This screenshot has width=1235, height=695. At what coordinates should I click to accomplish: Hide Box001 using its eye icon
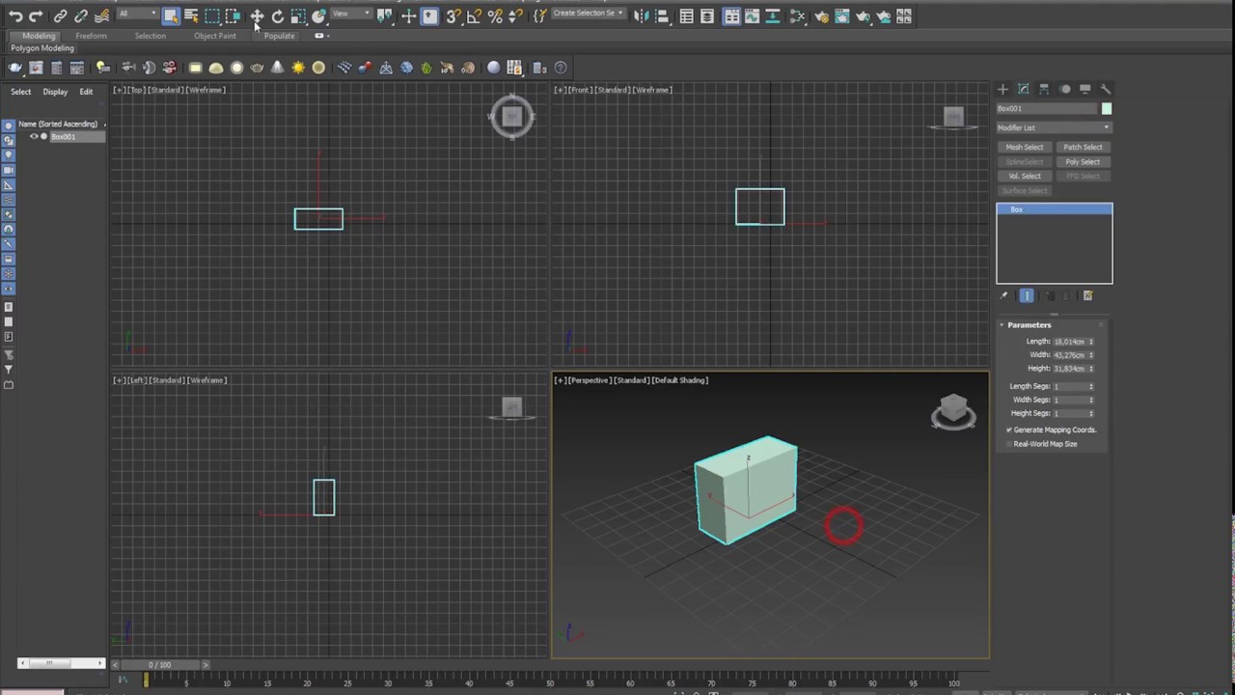click(34, 137)
